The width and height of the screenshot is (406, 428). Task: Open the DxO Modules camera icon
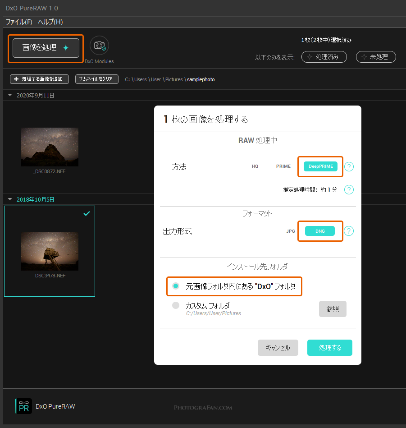pos(99,46)
